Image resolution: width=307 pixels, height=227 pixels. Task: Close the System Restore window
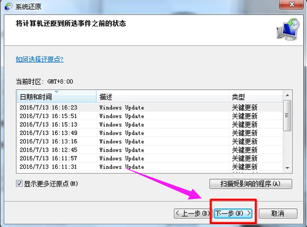coord(291,4)
